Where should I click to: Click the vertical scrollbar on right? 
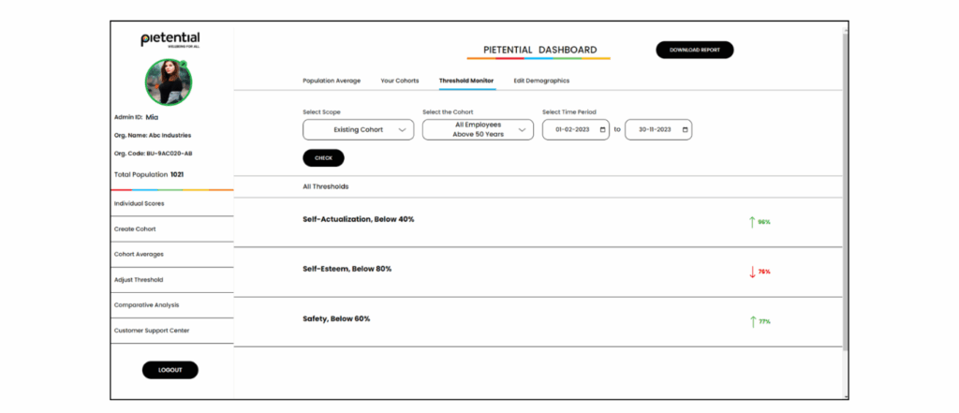tap(845, 187)
